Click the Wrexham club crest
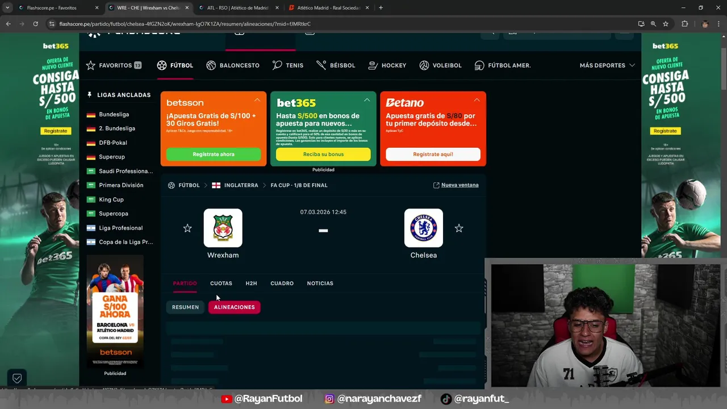The image size is (727, 409). click(223, 228)
